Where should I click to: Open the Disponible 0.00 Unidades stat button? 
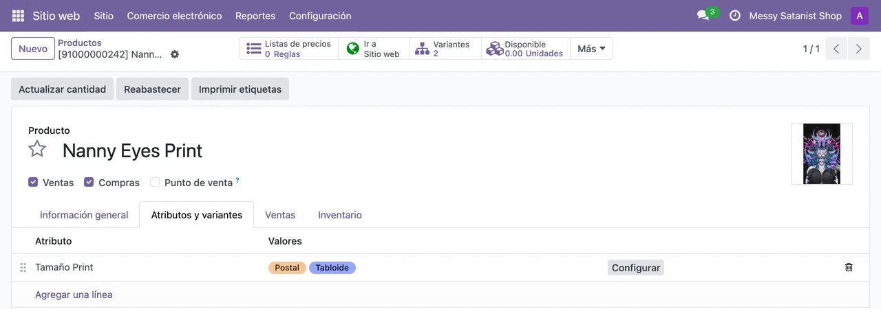[x=526, y=49]
